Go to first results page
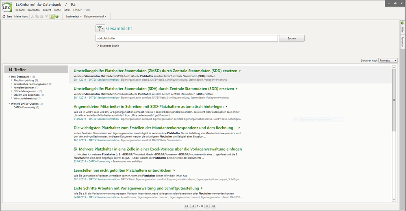Image resolution: width=406 pixels, height=211 pixels. (187, 206)
